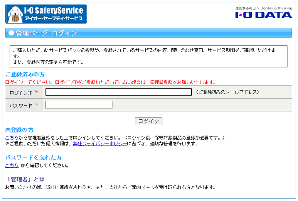
Task: Focus the ログインID text field
Action: click(118, 92)
